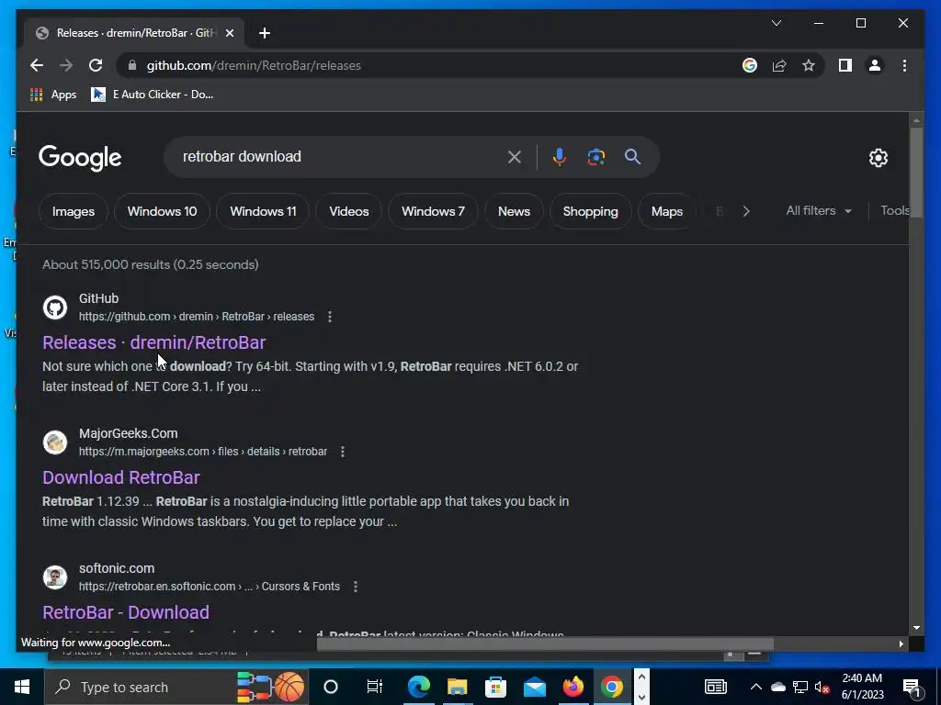Go to the Google logo home
Viewport: 941px width, 705px height.
80,158
